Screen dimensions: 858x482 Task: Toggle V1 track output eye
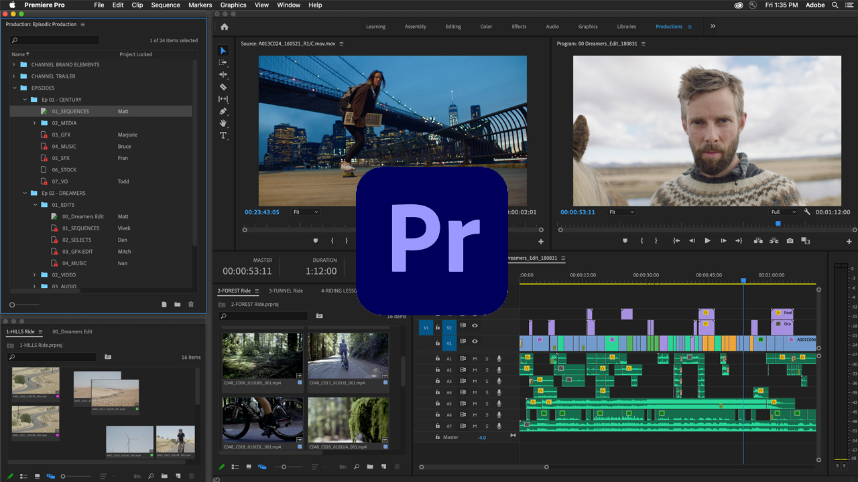point(475,341)
